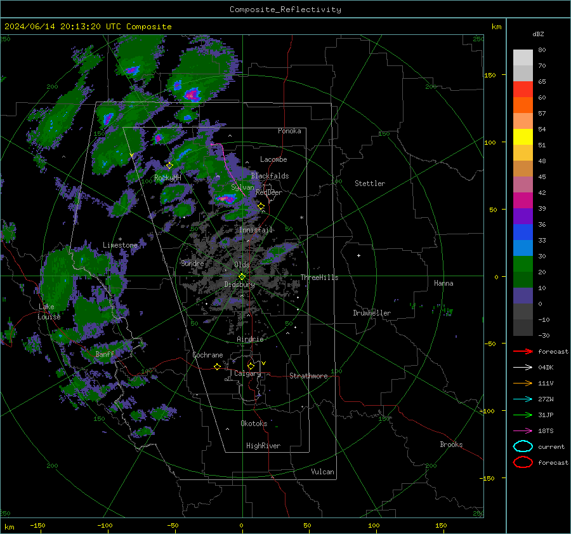Click the magenta 42-39 dBZ swatch

tap(523, 200)
